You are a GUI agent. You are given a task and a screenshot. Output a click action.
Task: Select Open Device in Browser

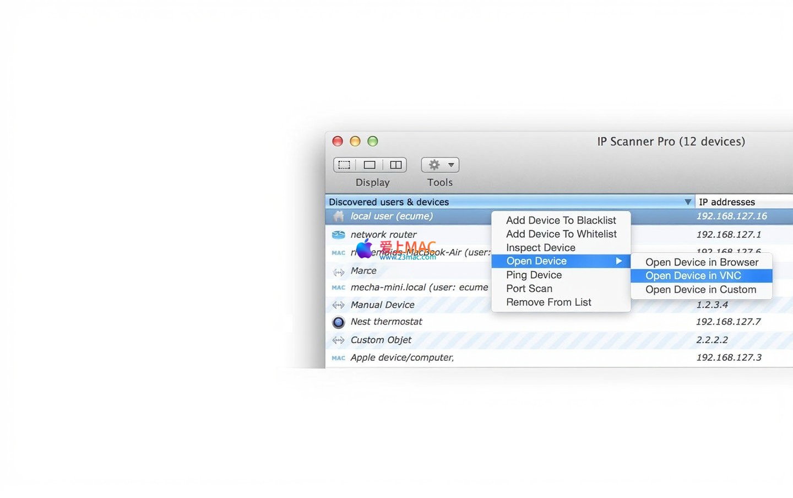pos(702,262)
